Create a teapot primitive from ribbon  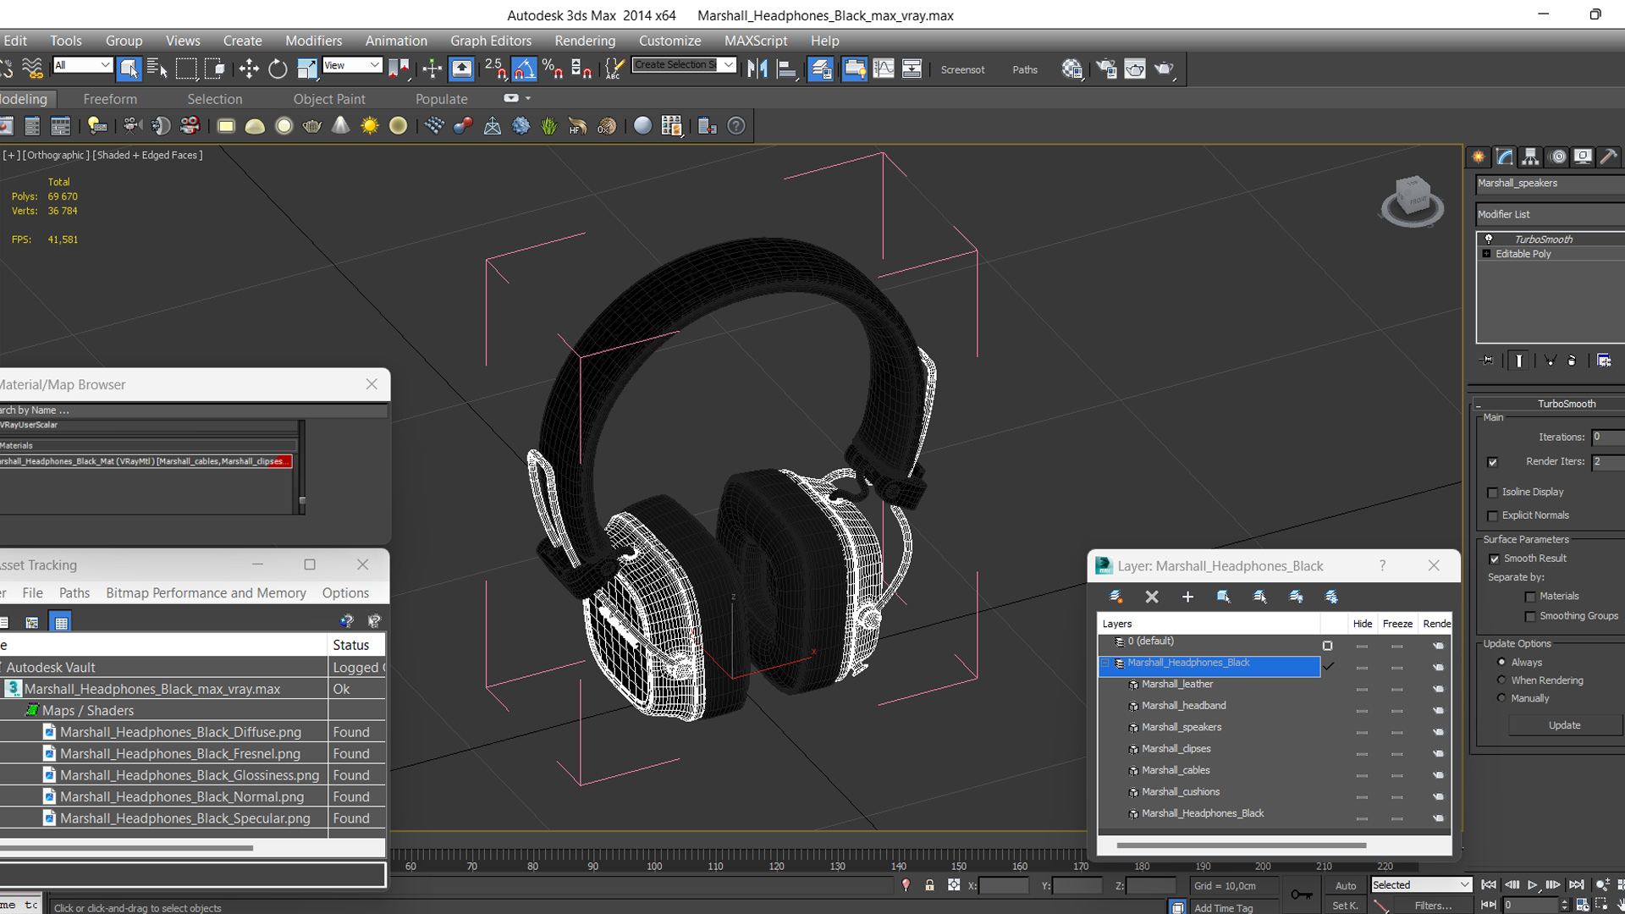[x=312, y=126]
